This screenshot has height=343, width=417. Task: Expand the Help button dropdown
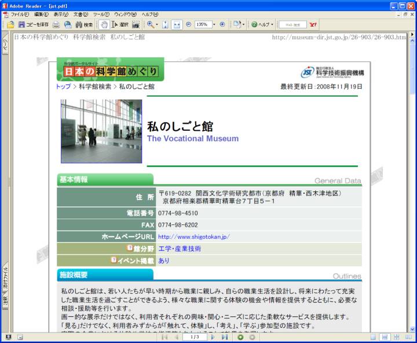(272, 25)
